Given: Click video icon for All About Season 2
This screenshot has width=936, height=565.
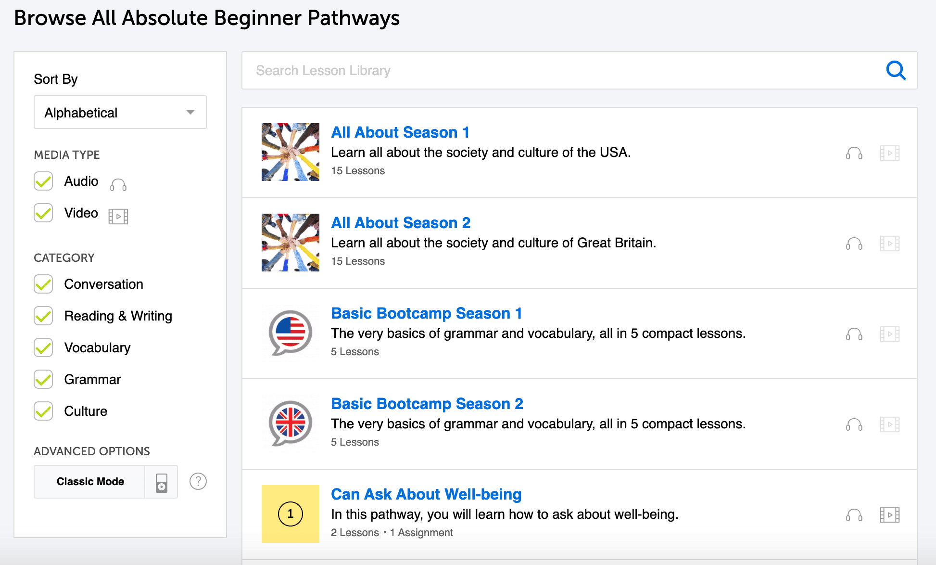Looking at the screenshot, I should 889,244.
